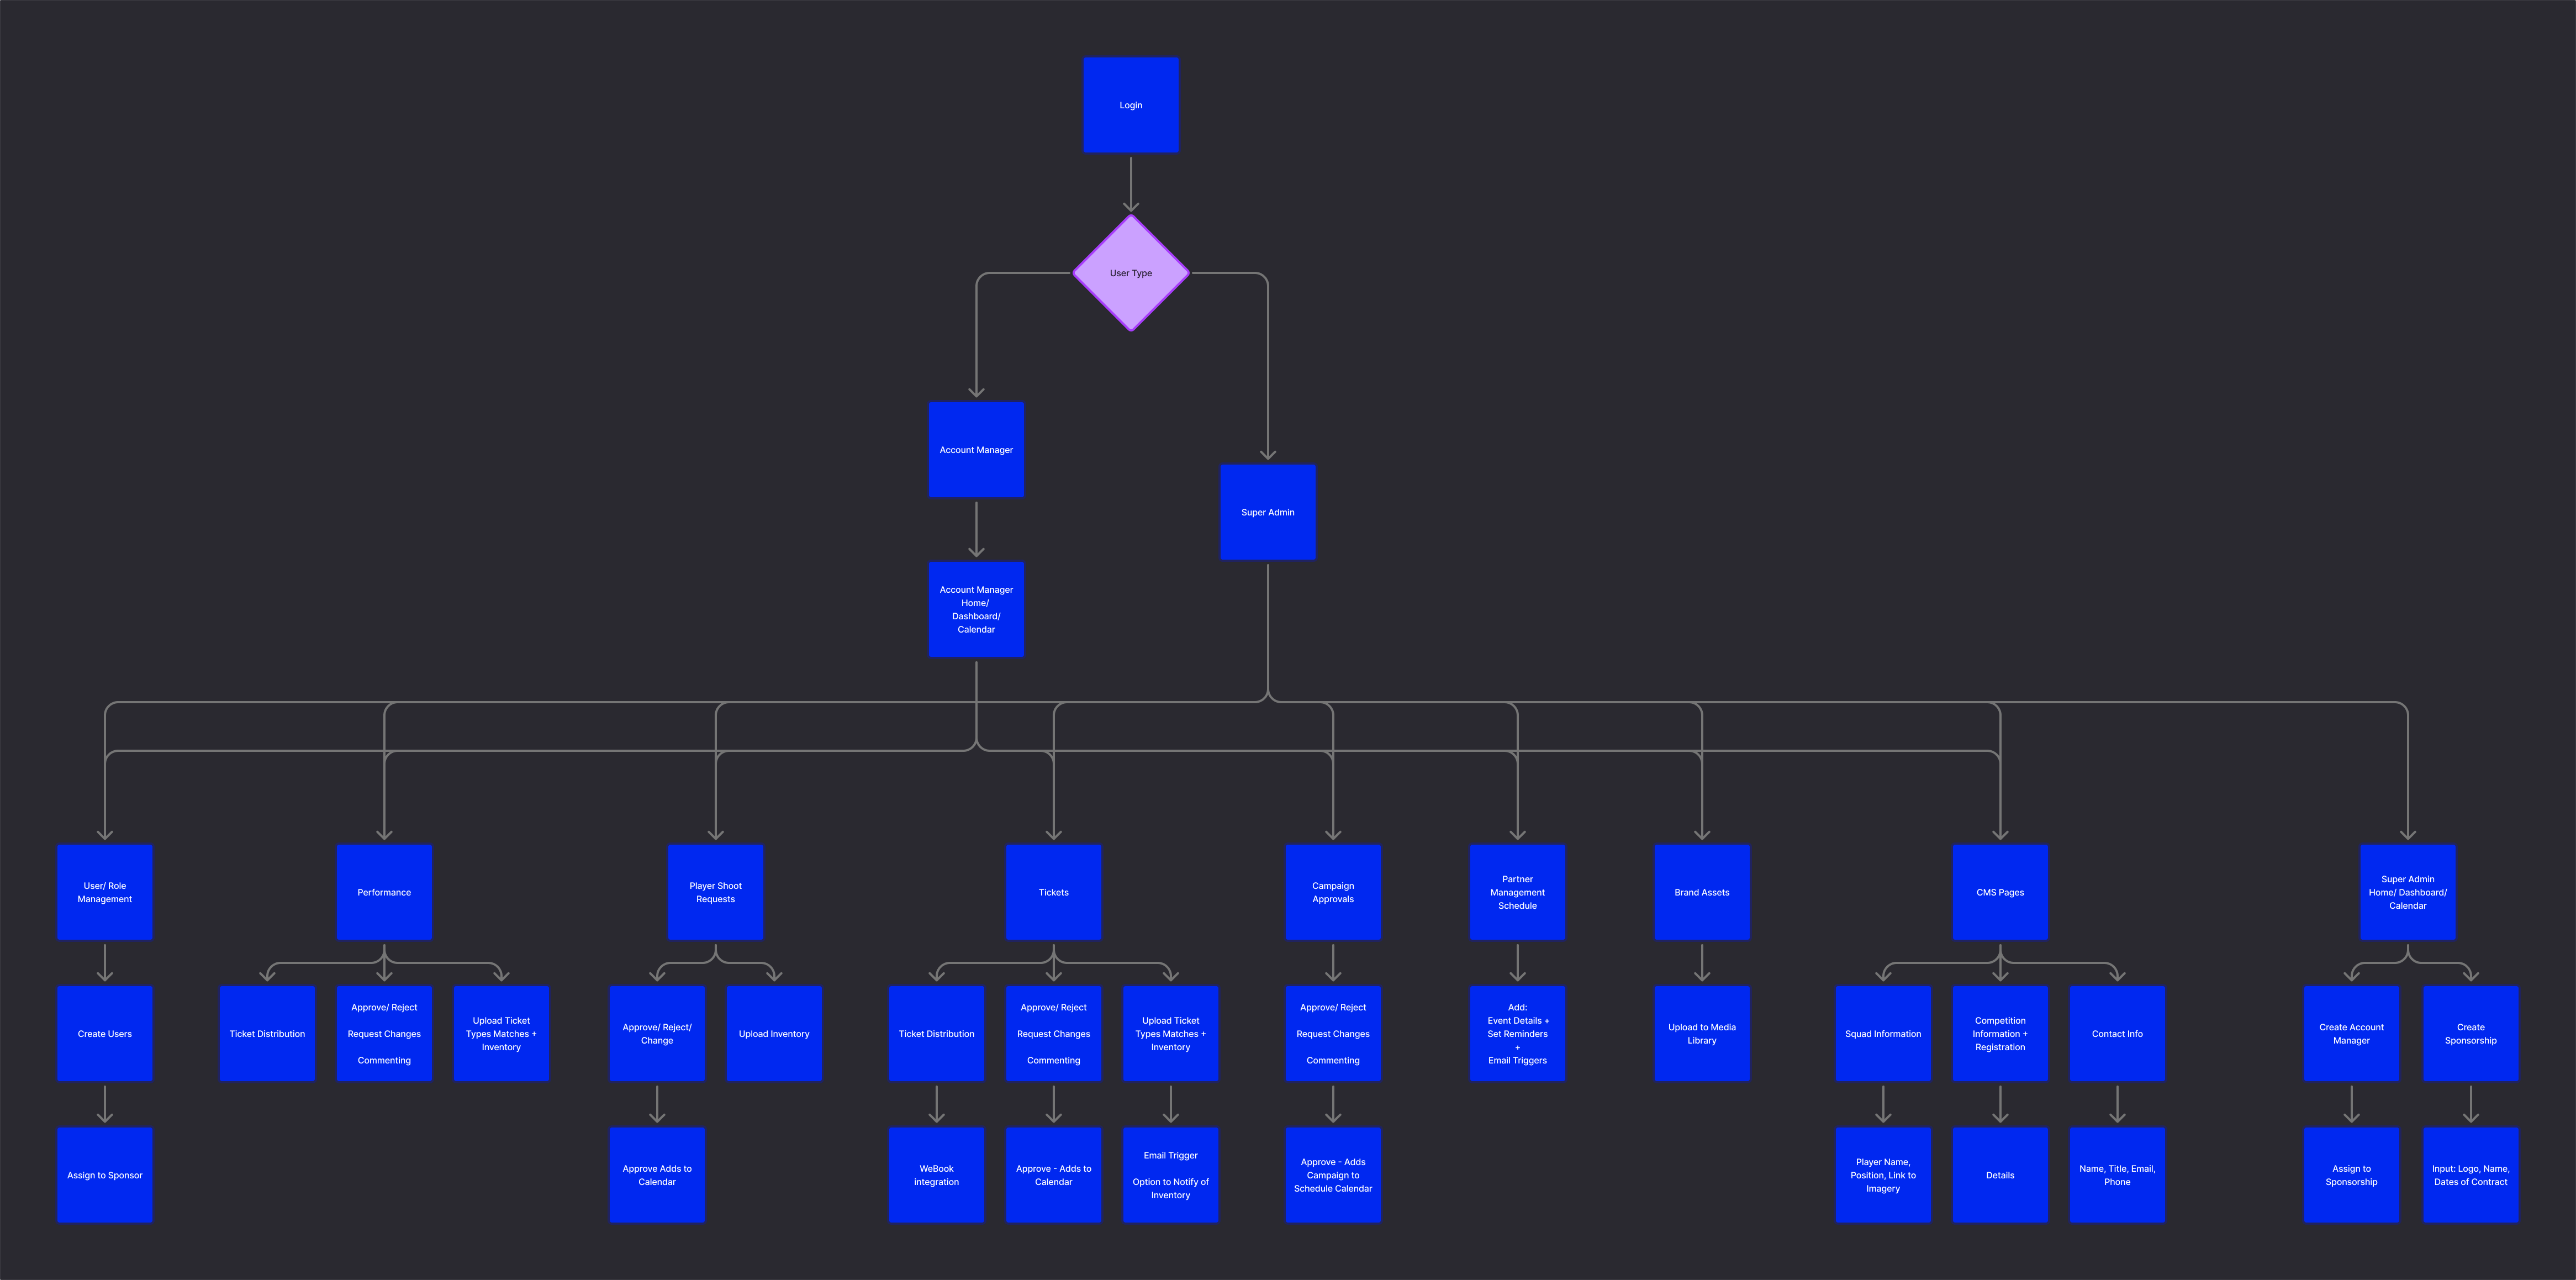2576x1280 pixels.
Task: Click the Login node at top
Action: coord(1130,105)
